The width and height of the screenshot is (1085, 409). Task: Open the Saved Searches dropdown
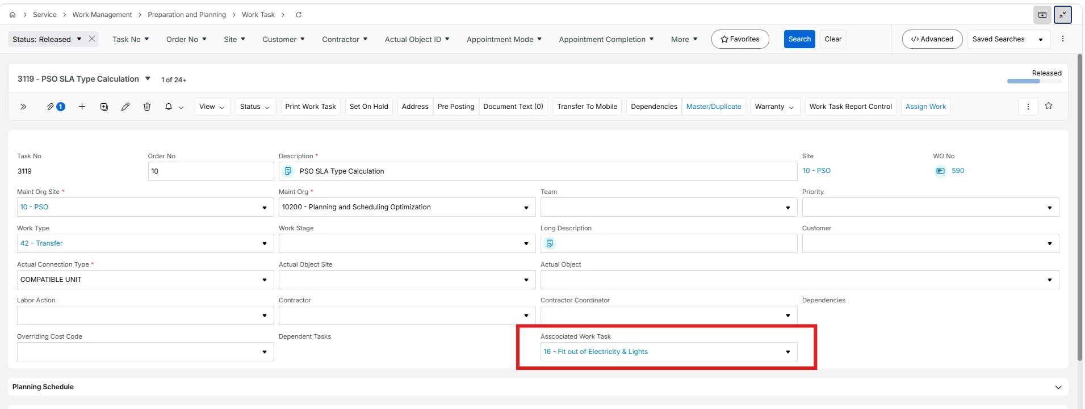[x=1008, y=39]
